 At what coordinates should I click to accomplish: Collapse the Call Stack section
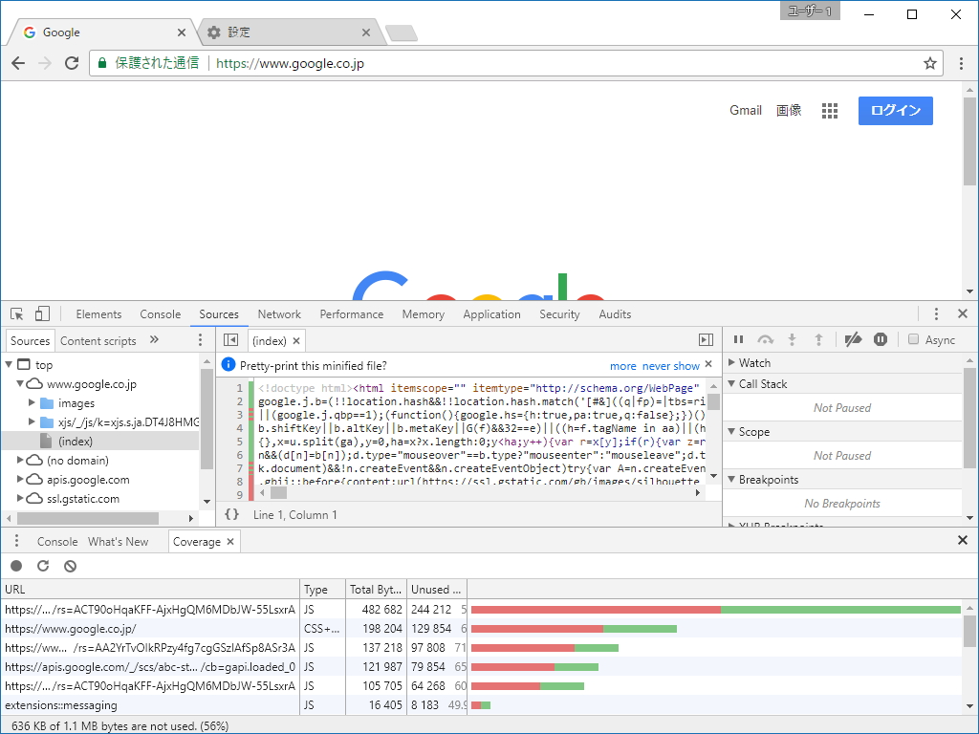point(731,384)
